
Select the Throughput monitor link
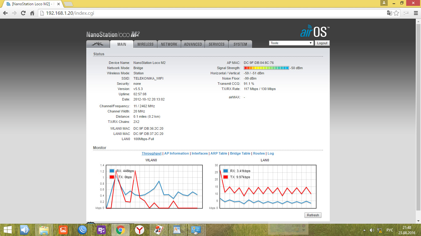[152, 153]
